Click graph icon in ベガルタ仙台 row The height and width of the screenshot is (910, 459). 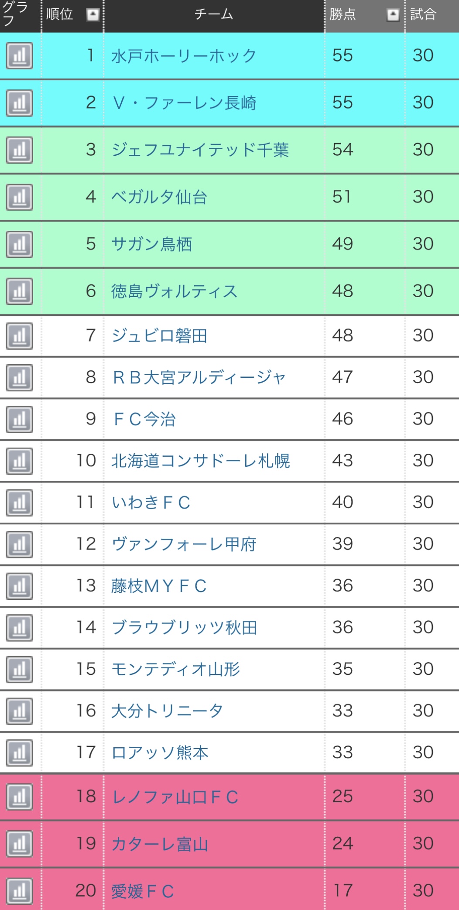coord(19,197)
